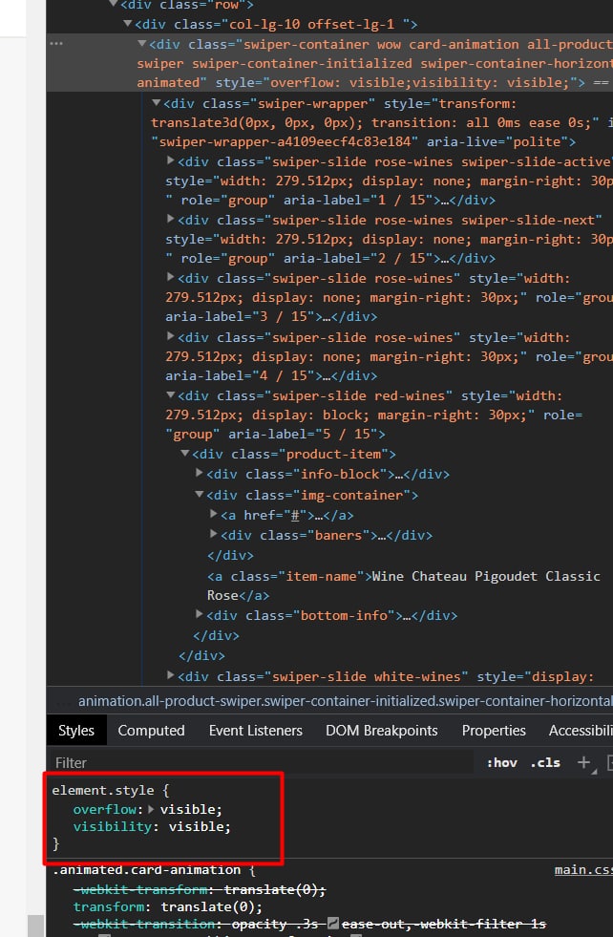Image resolution: width=613 pixels, height=937 pixels.
Task: Collapse the div class="row" node
Action: click(113, 4)
